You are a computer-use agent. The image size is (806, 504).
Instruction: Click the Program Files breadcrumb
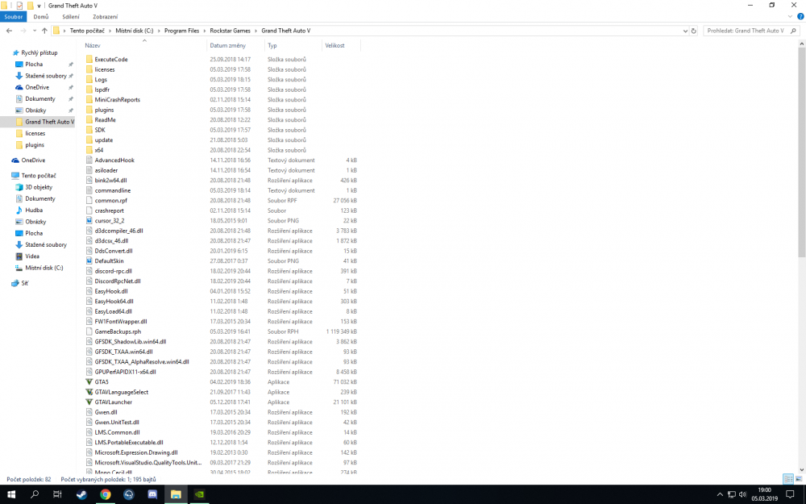pyautogui.click(x=181, y=31)
